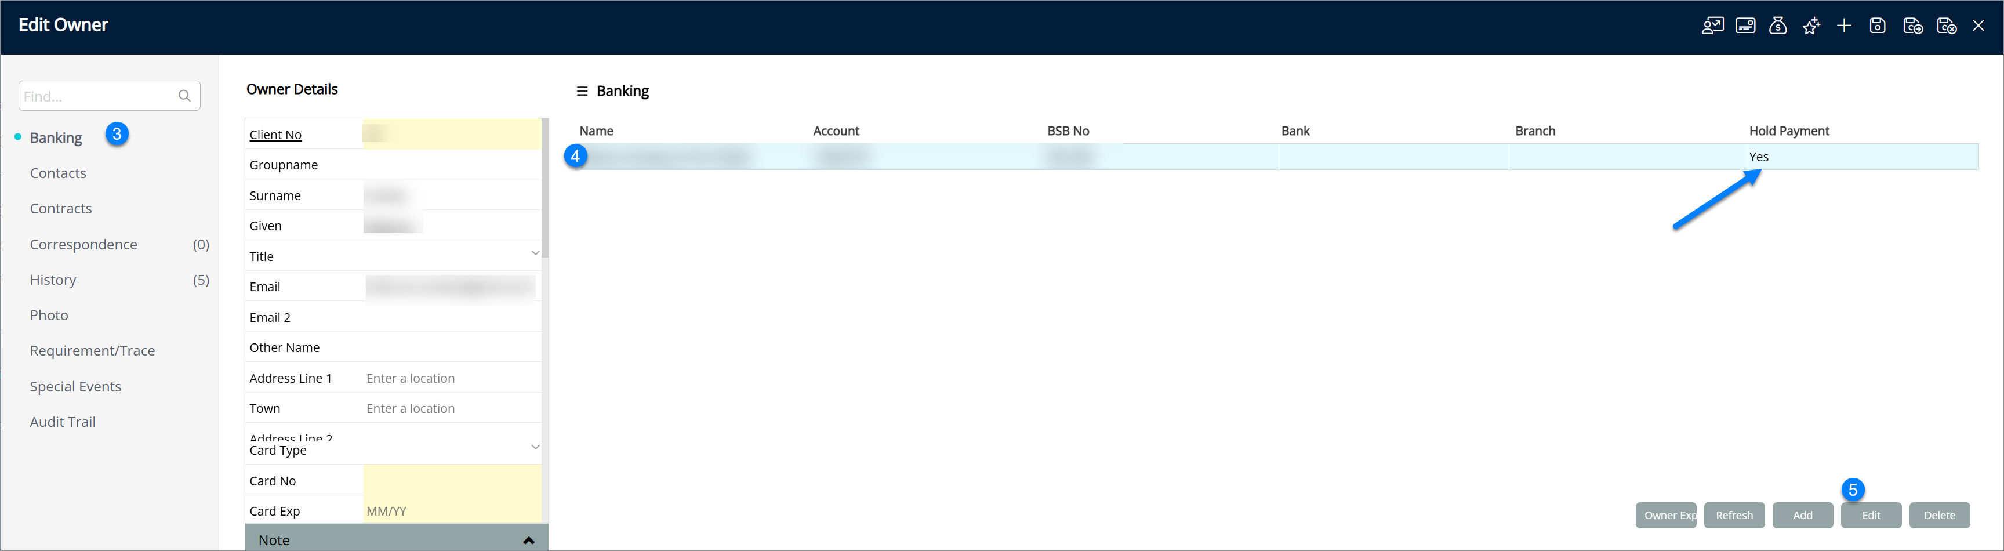Open the credit card icon in header
Screen dimensions: 2004x551
(x=1745, y=26)
